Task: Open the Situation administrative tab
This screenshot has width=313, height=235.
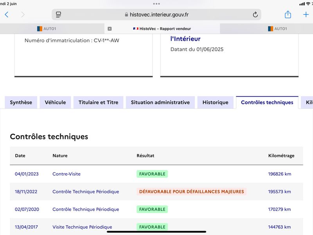Action: tap(160, 102)
